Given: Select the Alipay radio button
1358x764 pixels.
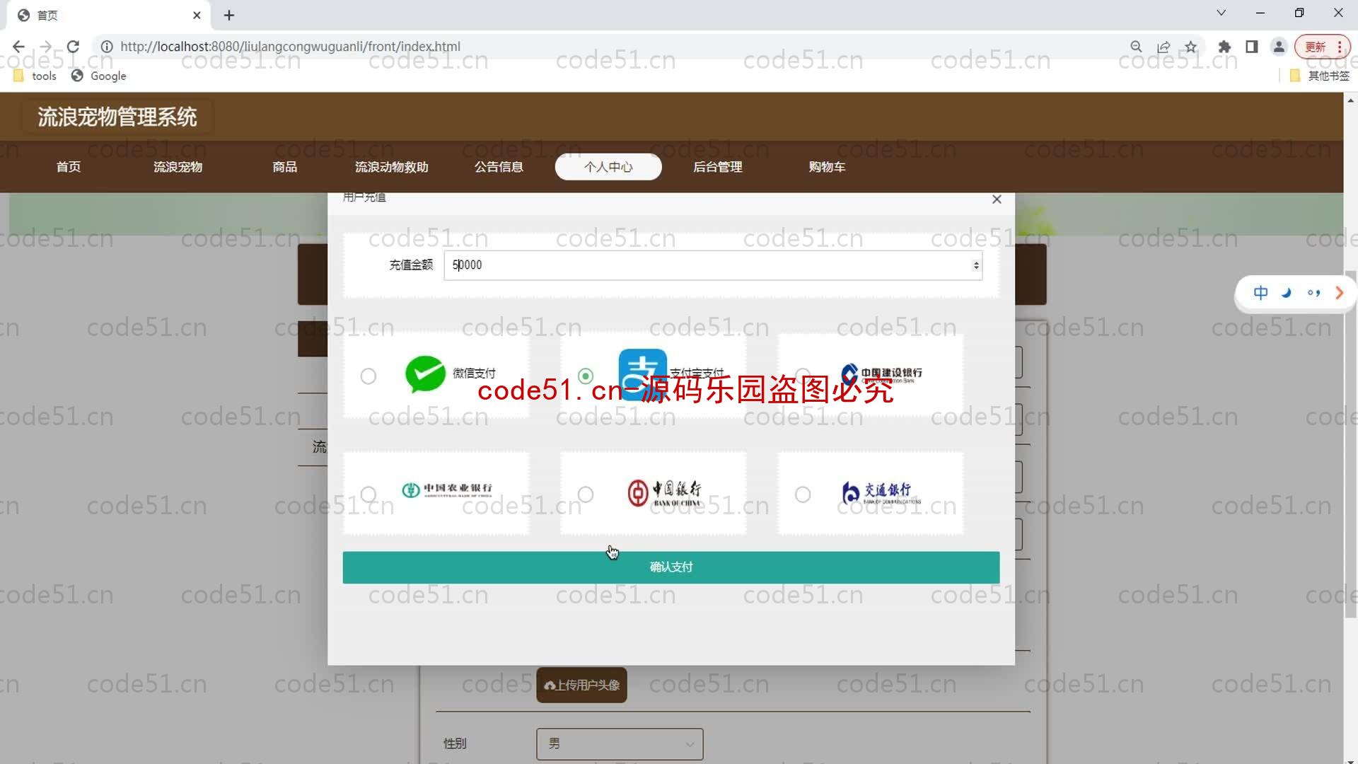Looking at the screenshot, I should coord(586,376).
